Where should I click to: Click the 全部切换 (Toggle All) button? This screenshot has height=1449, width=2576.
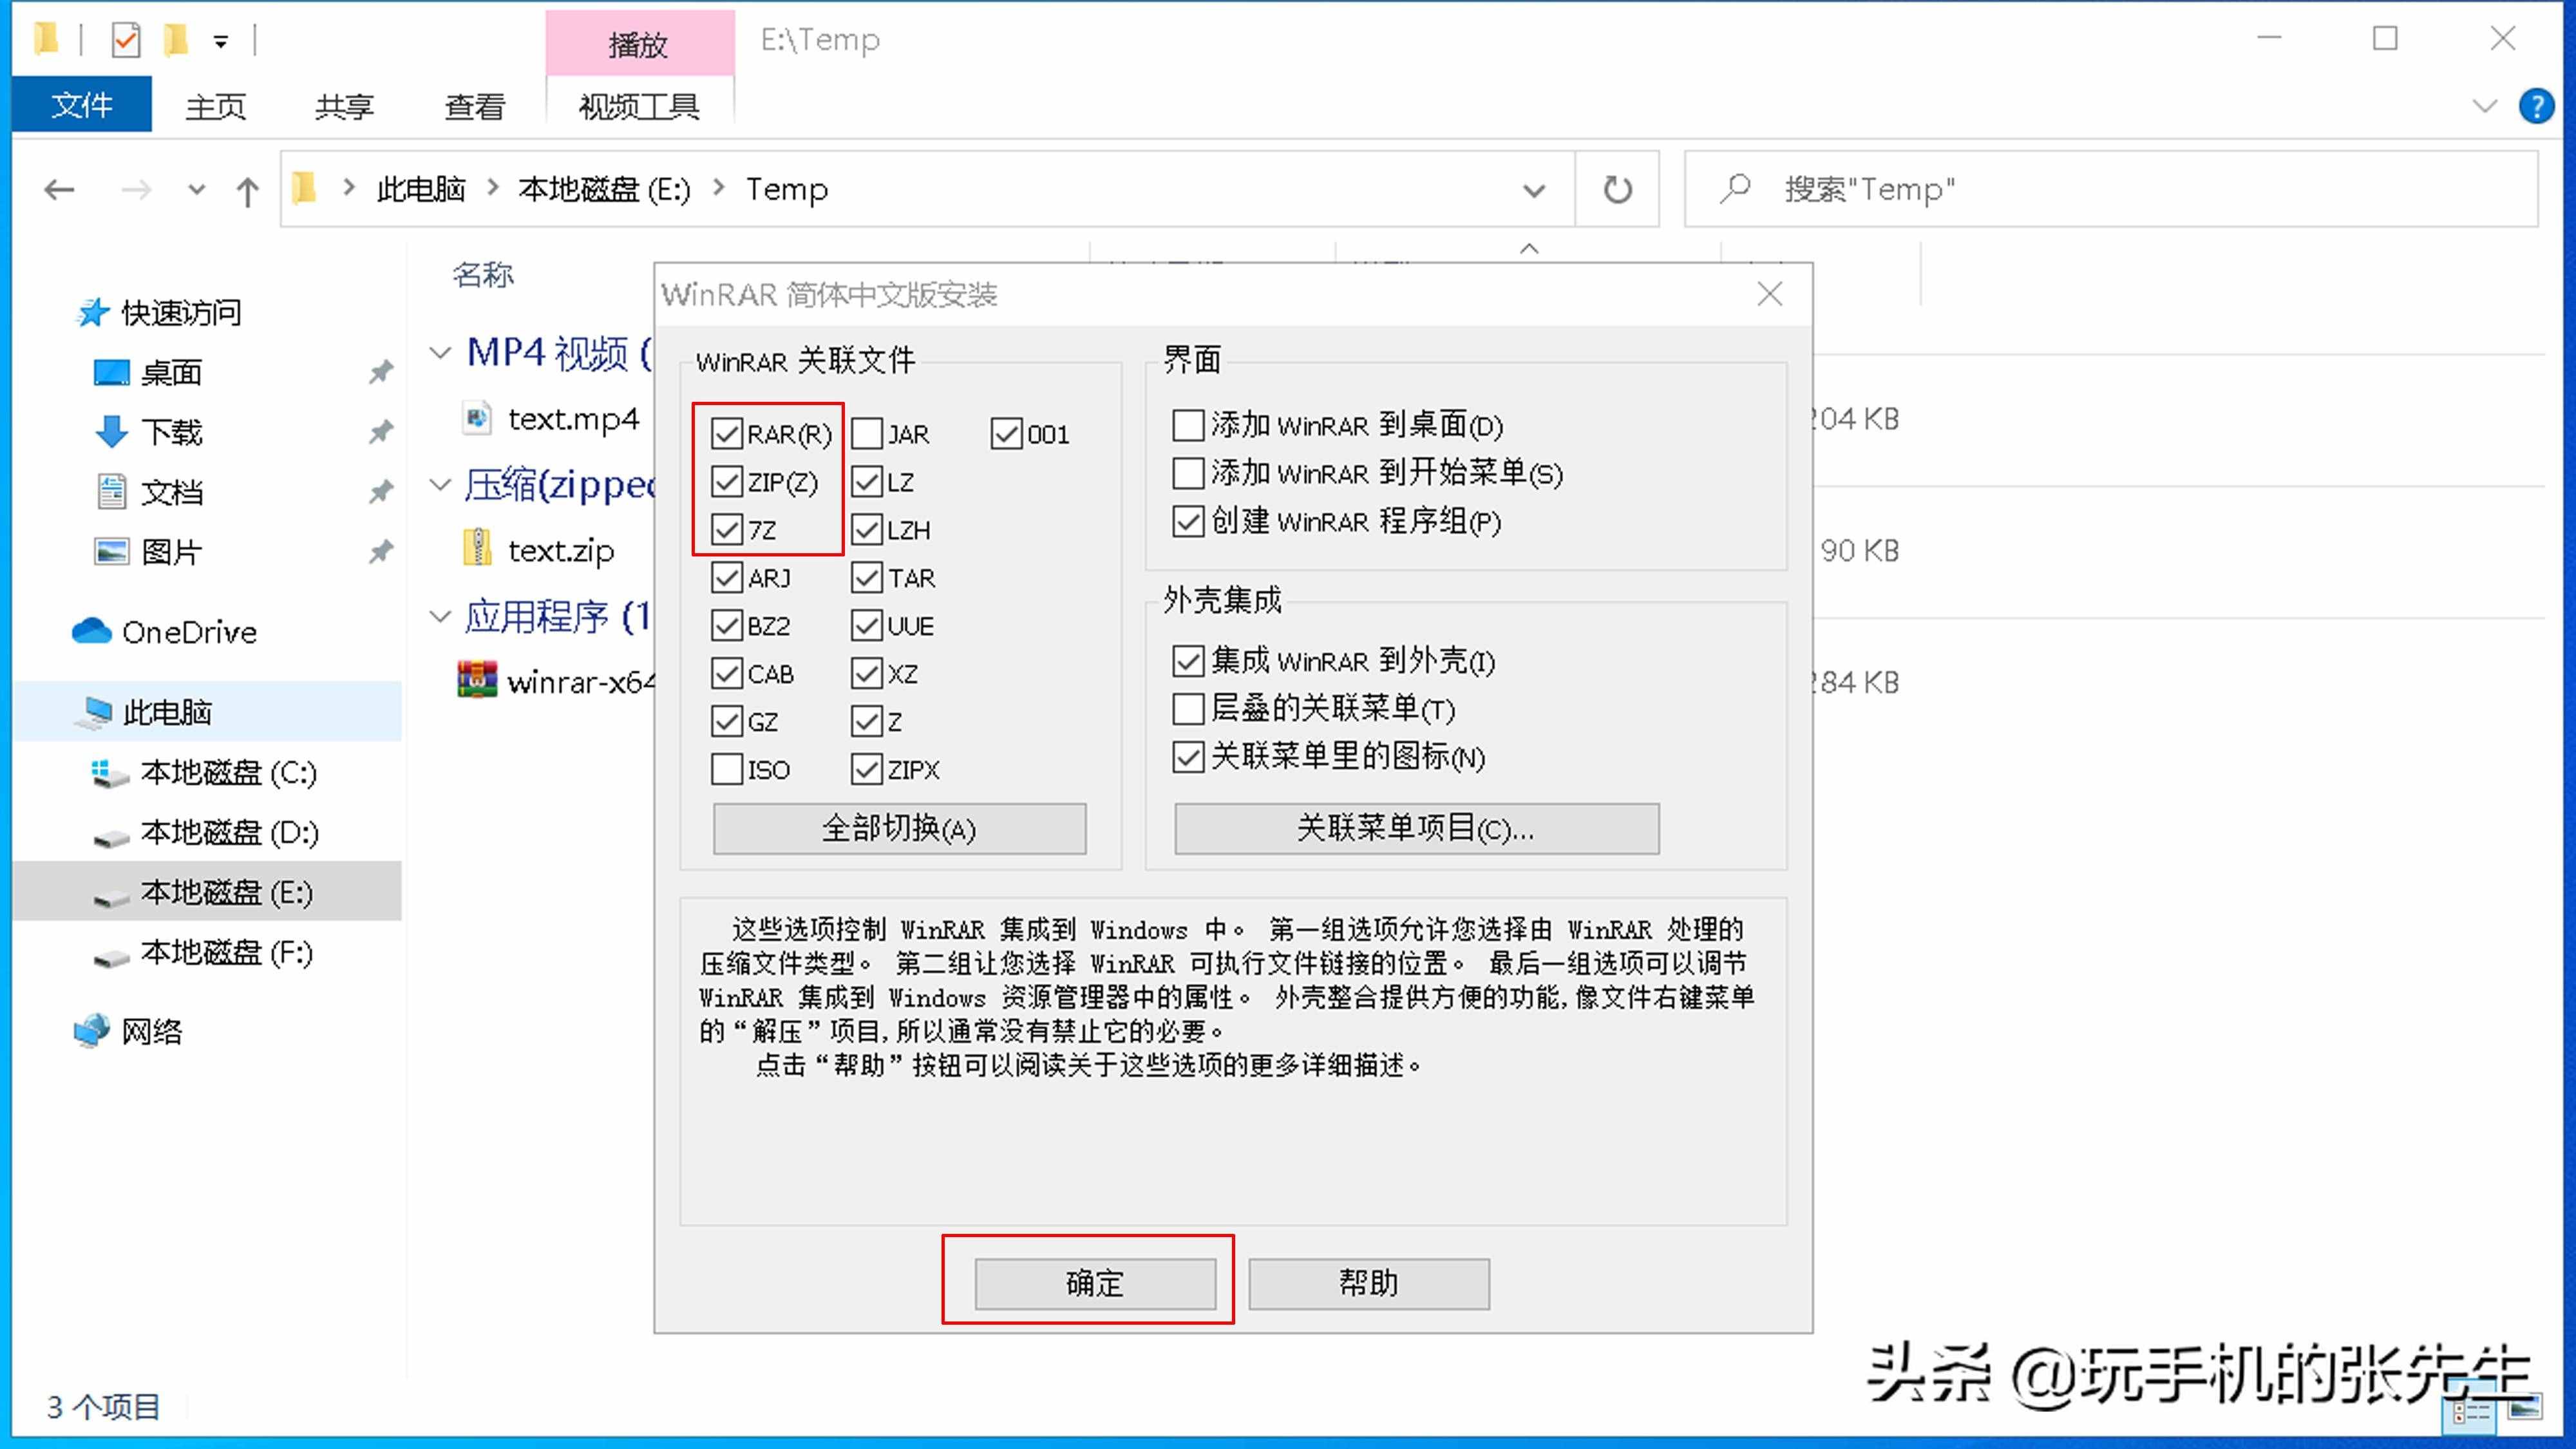[x=899, y=828]
